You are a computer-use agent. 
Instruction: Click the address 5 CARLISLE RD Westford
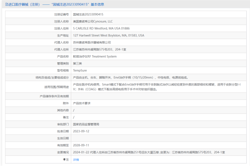click(101, 28)
